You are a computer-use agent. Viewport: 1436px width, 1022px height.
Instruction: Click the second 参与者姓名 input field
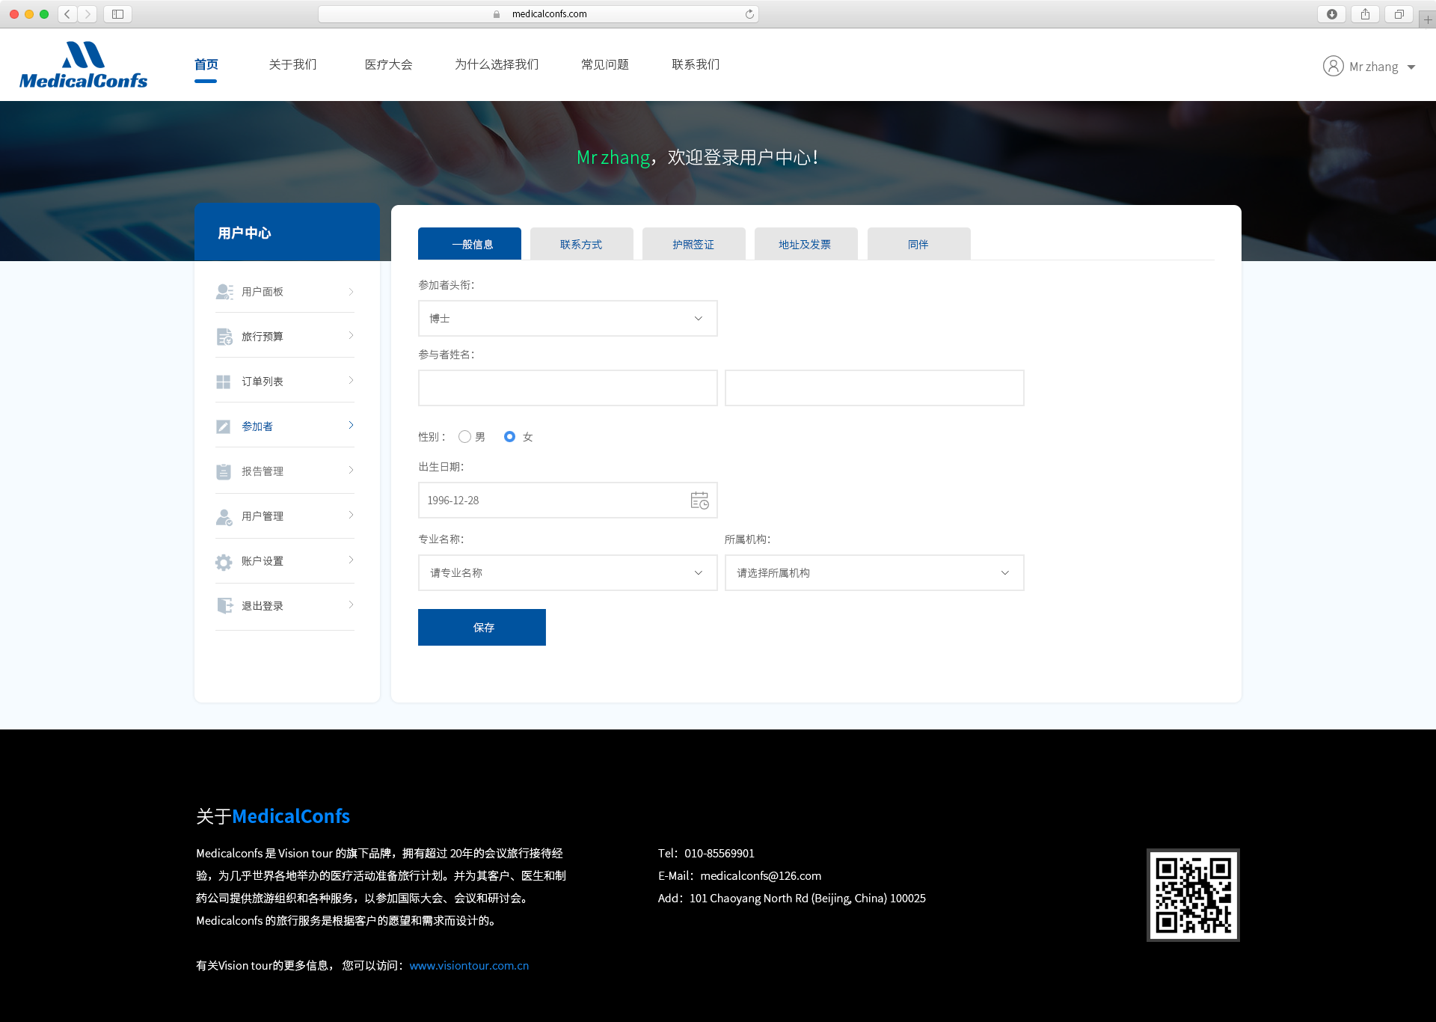pyautogui.click(x=874, y=388)
